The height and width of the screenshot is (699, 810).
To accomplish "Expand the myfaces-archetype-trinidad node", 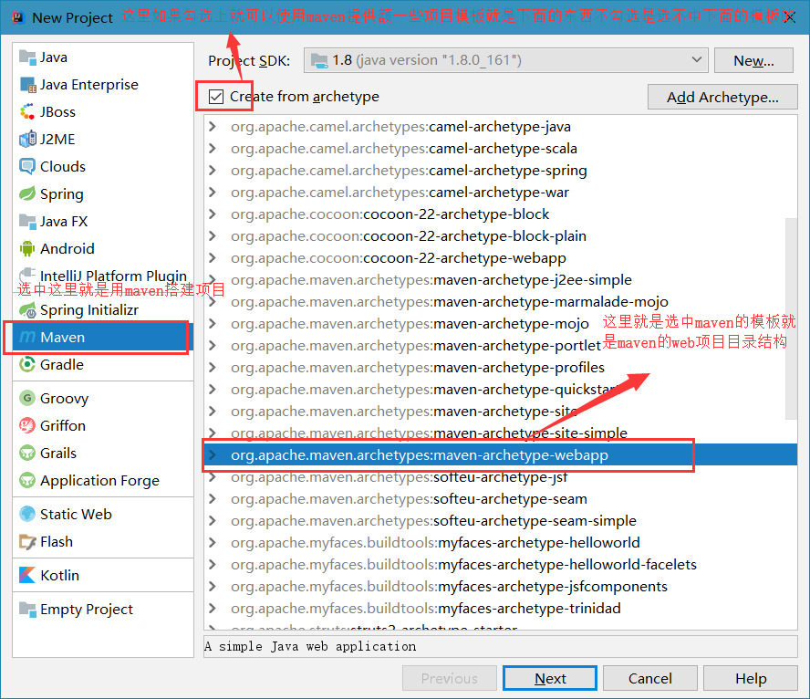I will click(213, 608).
